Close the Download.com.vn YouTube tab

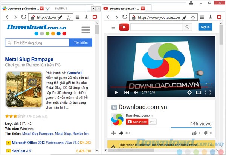(x=143, y=8)
